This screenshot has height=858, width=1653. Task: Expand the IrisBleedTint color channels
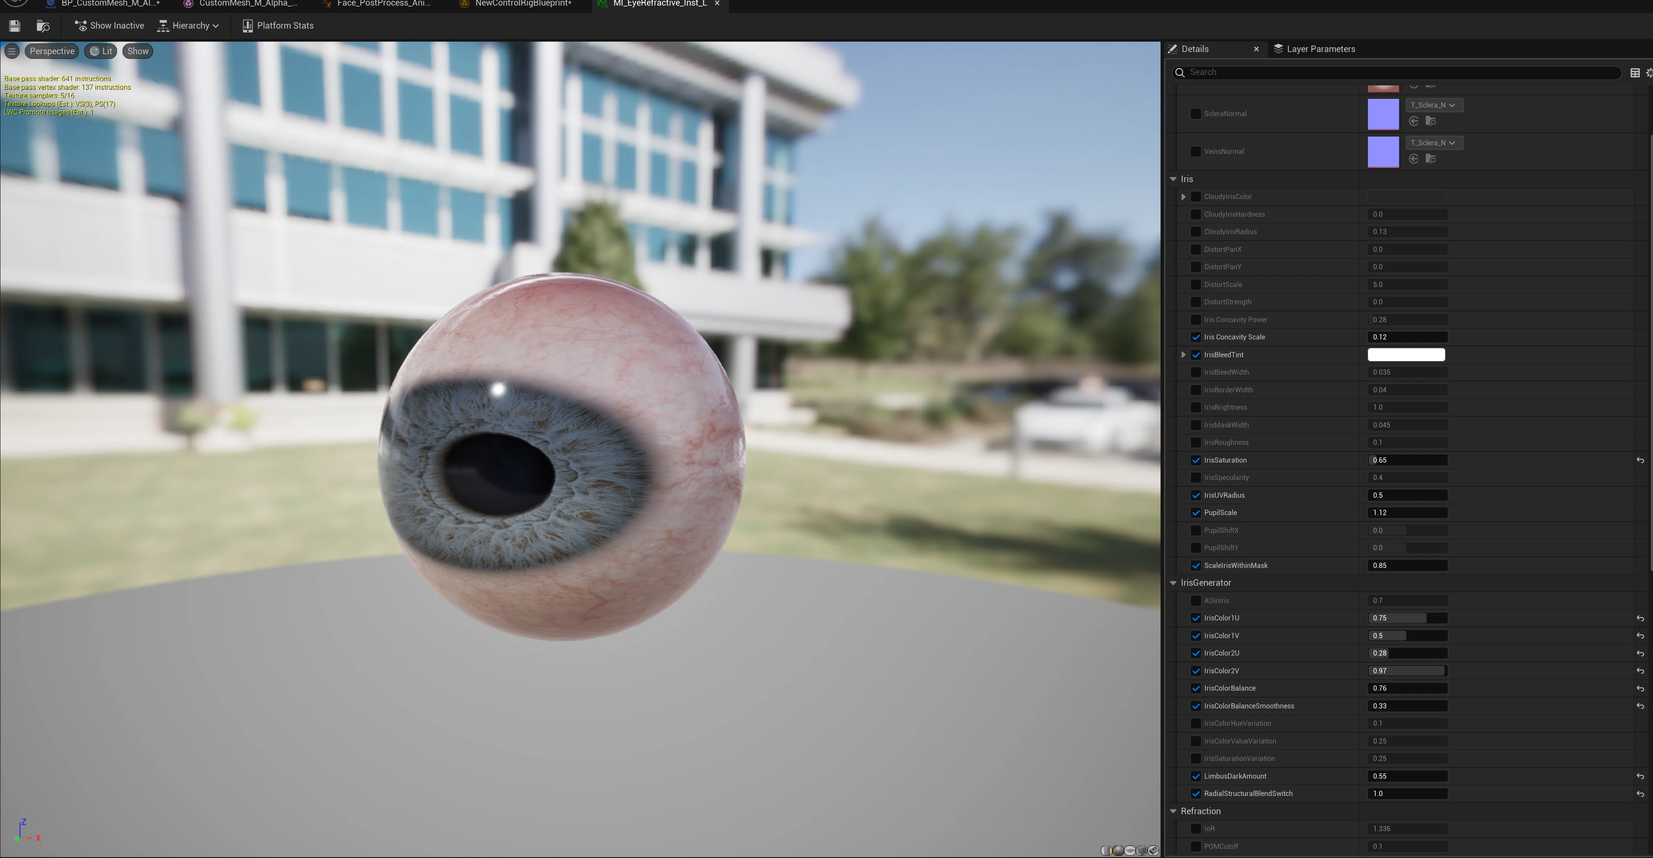click(x=1183, y=355)
